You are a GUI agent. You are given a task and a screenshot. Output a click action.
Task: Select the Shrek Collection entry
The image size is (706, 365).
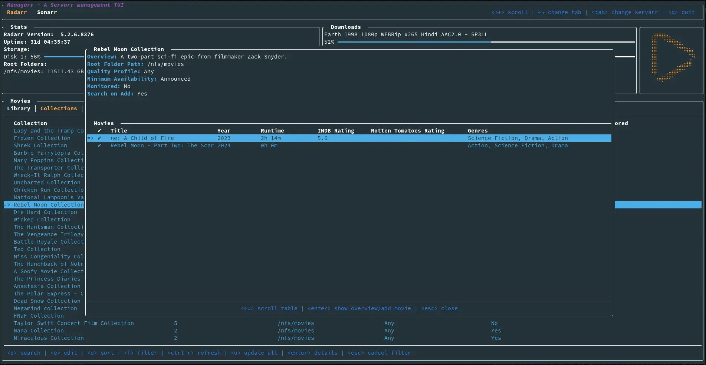pos(40,145)
